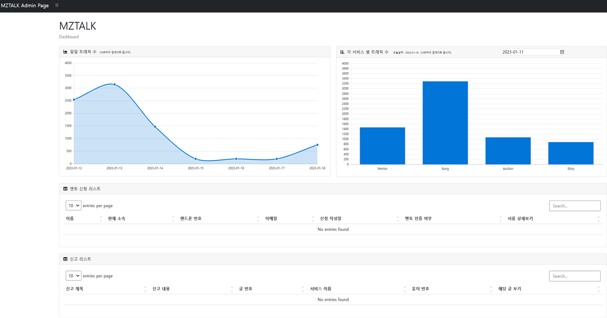Sort the table by 멘토 인증 여부 column
This screenshot has width=607, height=318.
[x=453, y=218]
